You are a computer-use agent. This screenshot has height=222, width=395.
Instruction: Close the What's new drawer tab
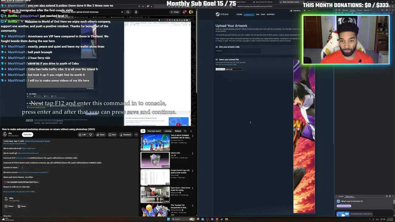coord(353,196)
